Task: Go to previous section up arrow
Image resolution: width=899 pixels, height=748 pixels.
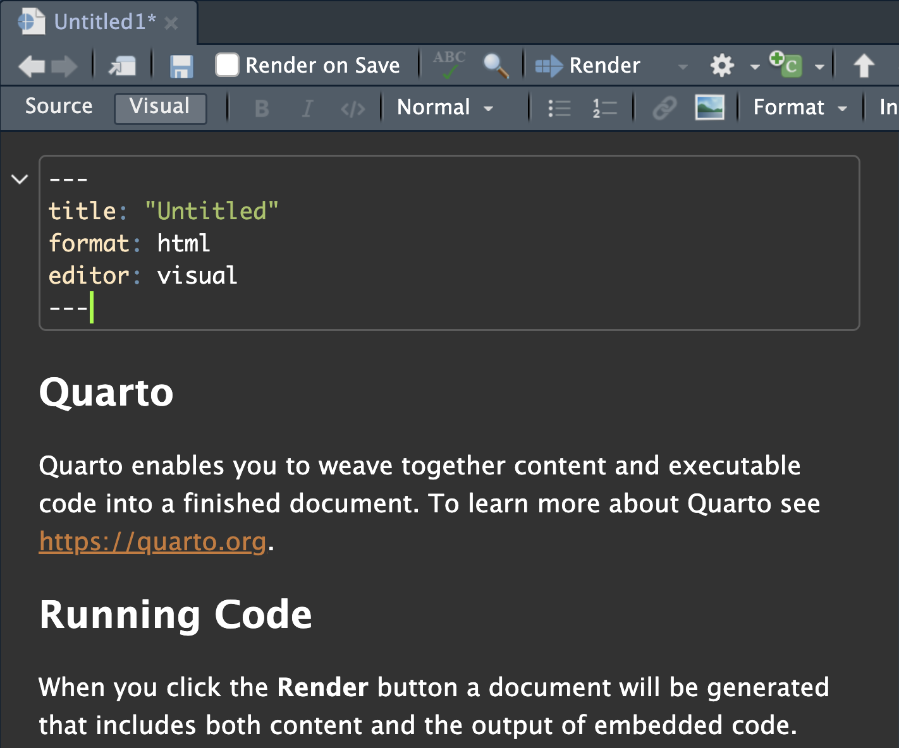Action: point(864,66)
